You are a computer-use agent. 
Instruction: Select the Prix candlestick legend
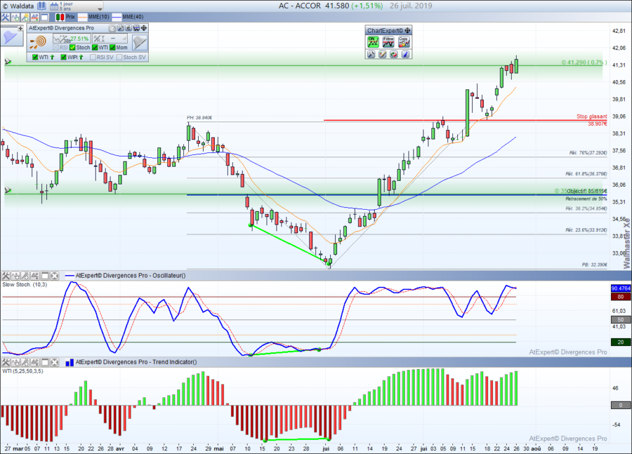65,17
